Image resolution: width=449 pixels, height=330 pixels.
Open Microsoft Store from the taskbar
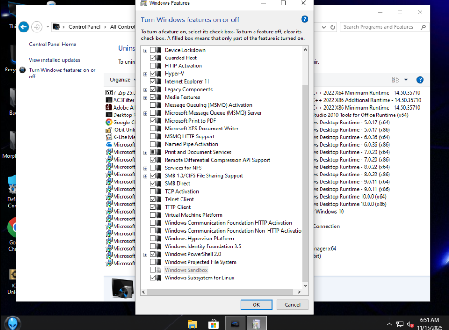tap(214, 324)
